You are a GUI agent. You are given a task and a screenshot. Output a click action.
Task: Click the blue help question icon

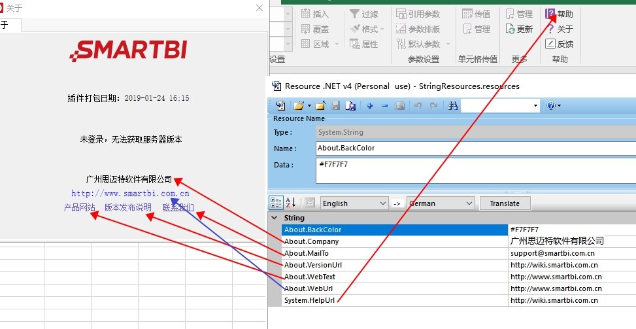(x=550, y=105)
